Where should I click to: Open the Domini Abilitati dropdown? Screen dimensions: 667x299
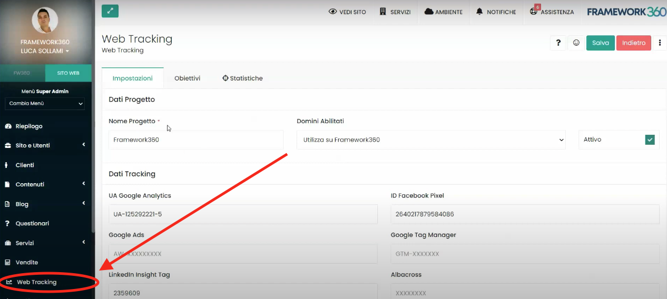click(x=430, y=140)
